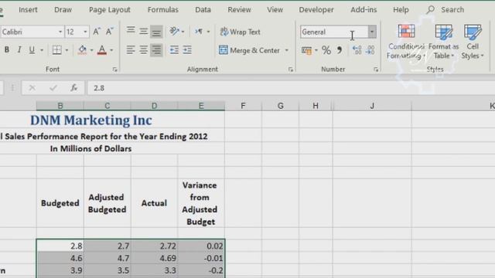Open the Developer tab
The width and height of the screenshot is (495, 278).
tap(316, 10)
